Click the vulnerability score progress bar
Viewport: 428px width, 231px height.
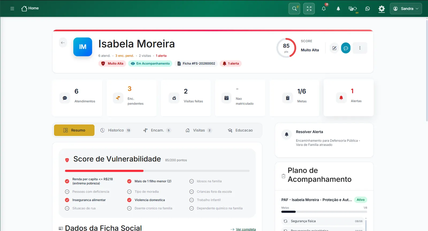(x=157, y=171)
